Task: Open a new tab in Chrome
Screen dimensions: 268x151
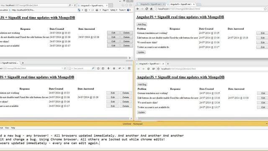Action: click(x=198, y=4)
